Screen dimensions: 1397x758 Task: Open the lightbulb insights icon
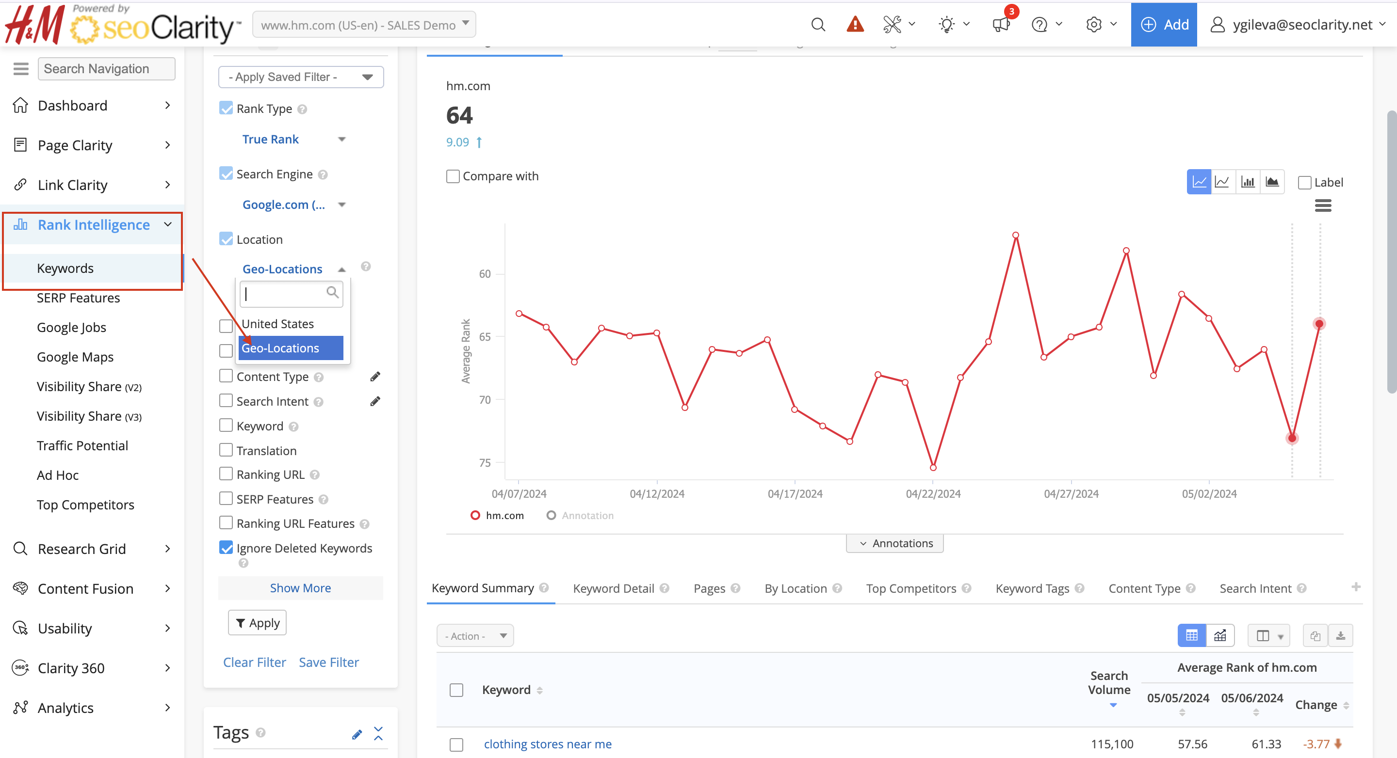pyautogui.click(x=947, y=24)
